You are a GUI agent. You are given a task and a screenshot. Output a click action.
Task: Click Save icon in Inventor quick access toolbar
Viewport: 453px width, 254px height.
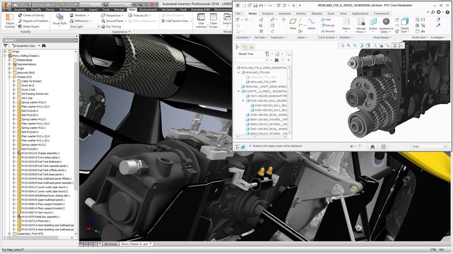[30, 4]
